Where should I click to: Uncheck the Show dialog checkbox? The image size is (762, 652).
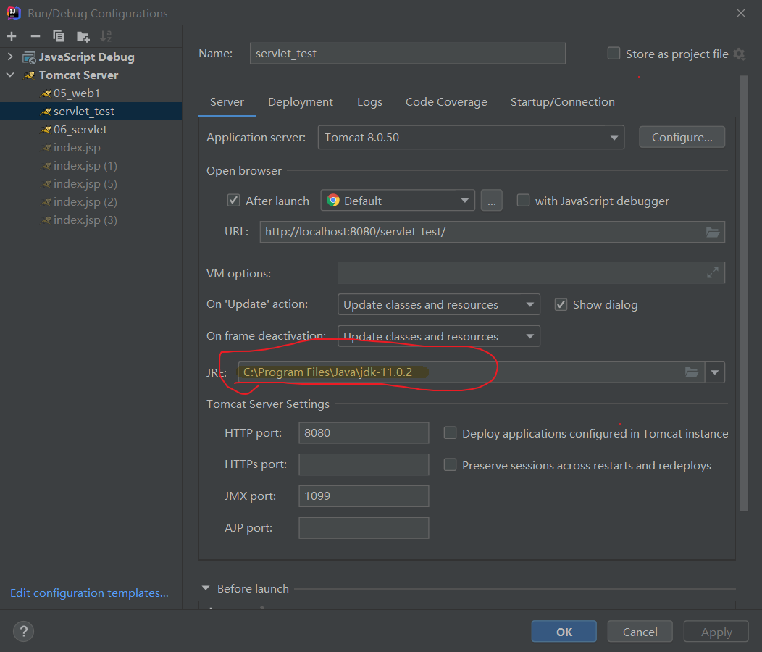click(561, 304)
